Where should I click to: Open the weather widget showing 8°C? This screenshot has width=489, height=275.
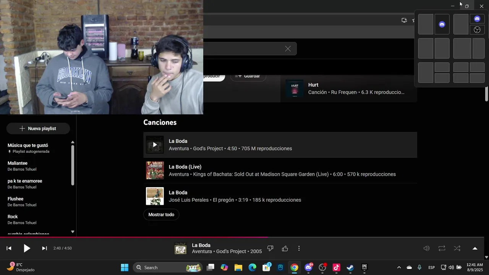(x=21, y=267)
